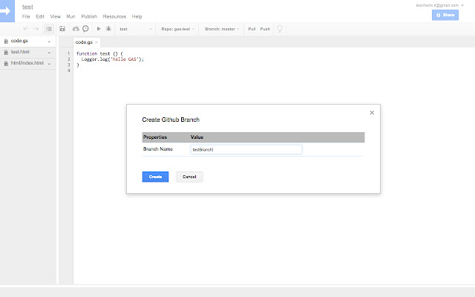Open the function selector dropdown showing test
The width and height of the screenshot is (475, 297).
click(134, 29)
